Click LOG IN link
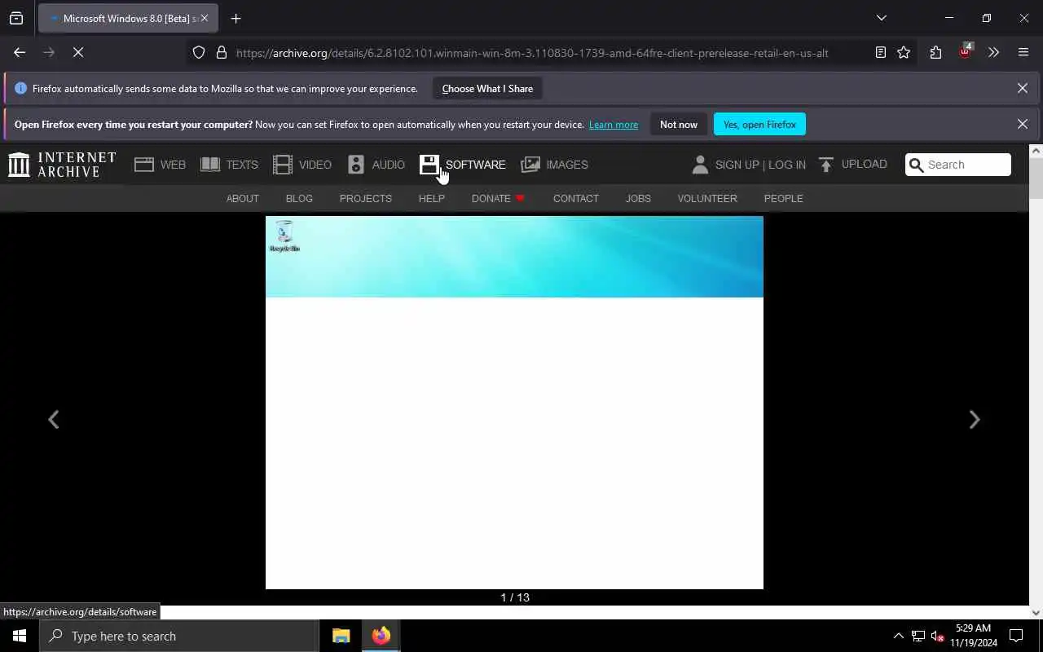Viewport: 1043px width, 652px height. pyautogui.click(x=787, y=165)
